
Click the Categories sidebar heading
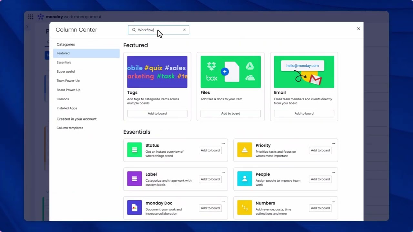point(66,44)
